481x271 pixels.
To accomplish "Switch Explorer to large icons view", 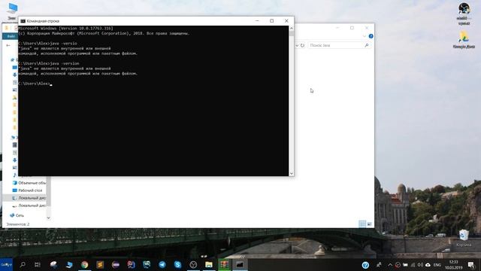I will (x=369, y=224).
